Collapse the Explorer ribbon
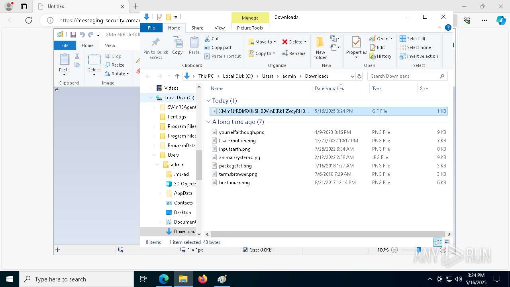Viewport: 510px width, 287px height. coord(440,28)
